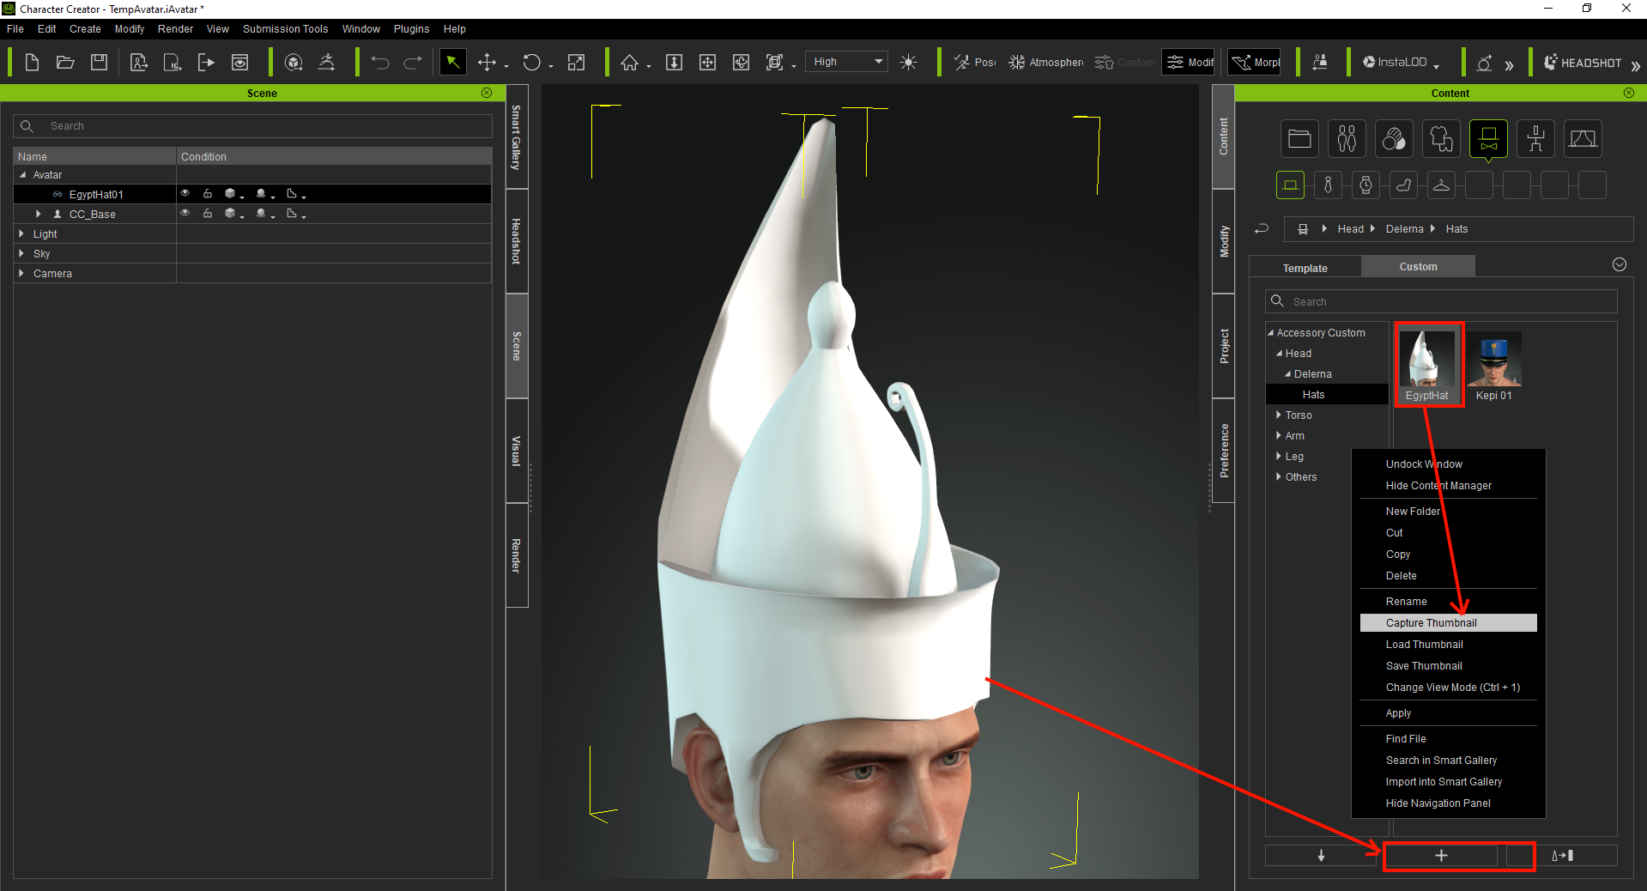1647x891 pixels.
Task: Select the Project folder content category
Action: pos(1299,139)
